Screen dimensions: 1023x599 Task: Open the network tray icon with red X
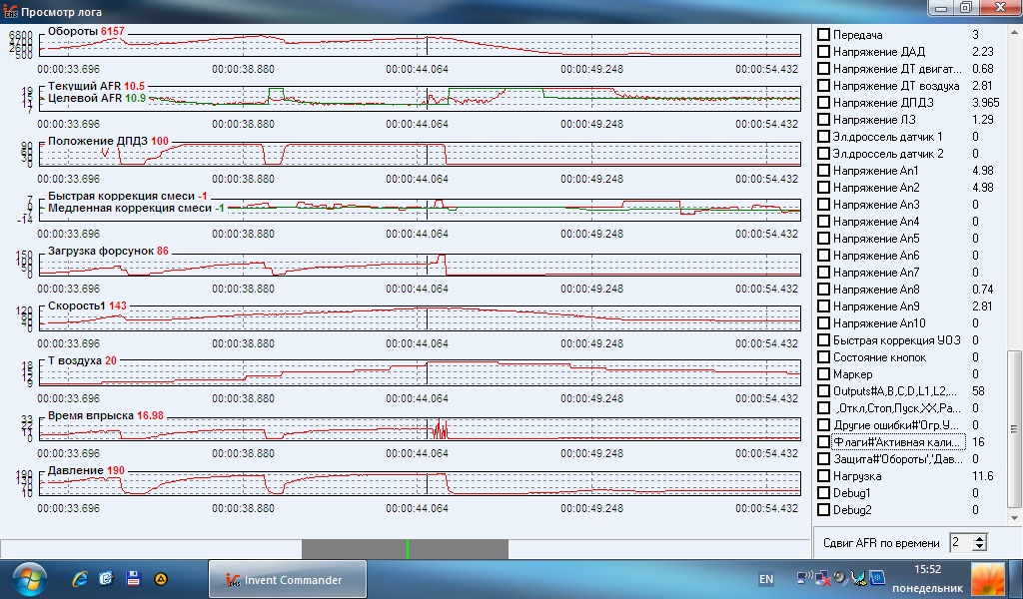(823, 578)
